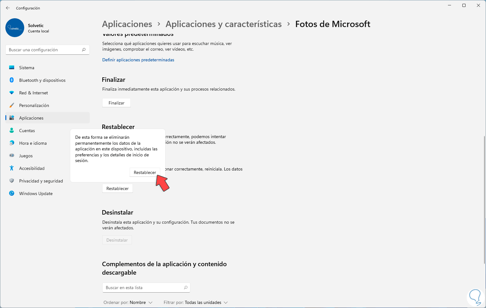486x308 pixels.
Task: Go to Aplicaciones breadcrumb
Action: [x=127, y=24]
